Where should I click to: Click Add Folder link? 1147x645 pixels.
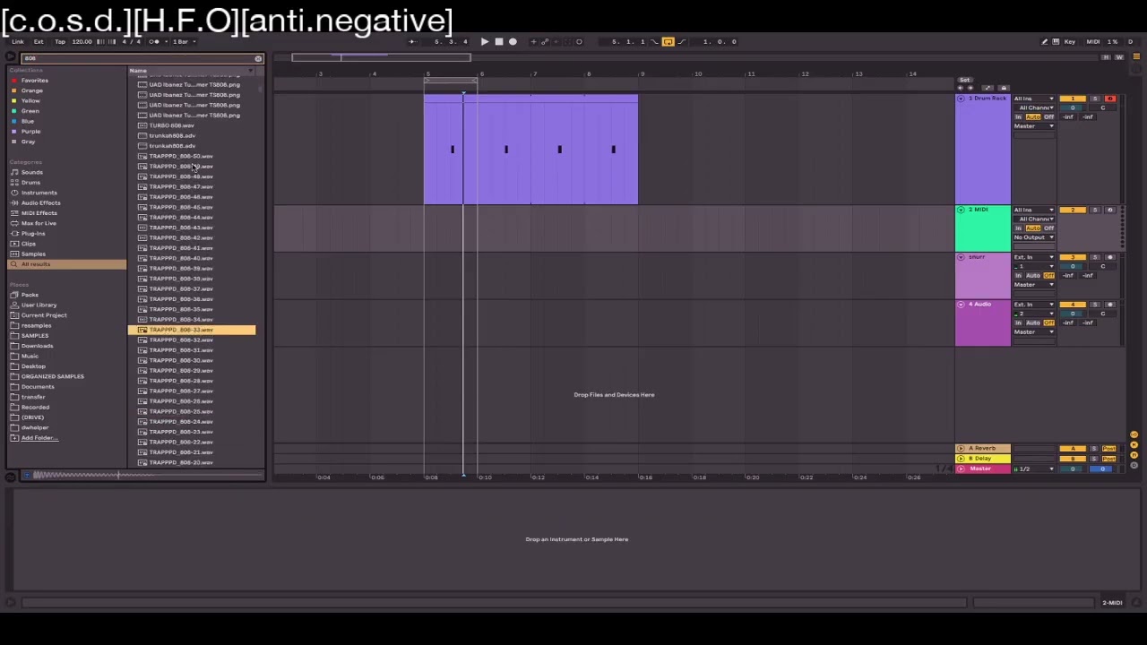(39, 438)
